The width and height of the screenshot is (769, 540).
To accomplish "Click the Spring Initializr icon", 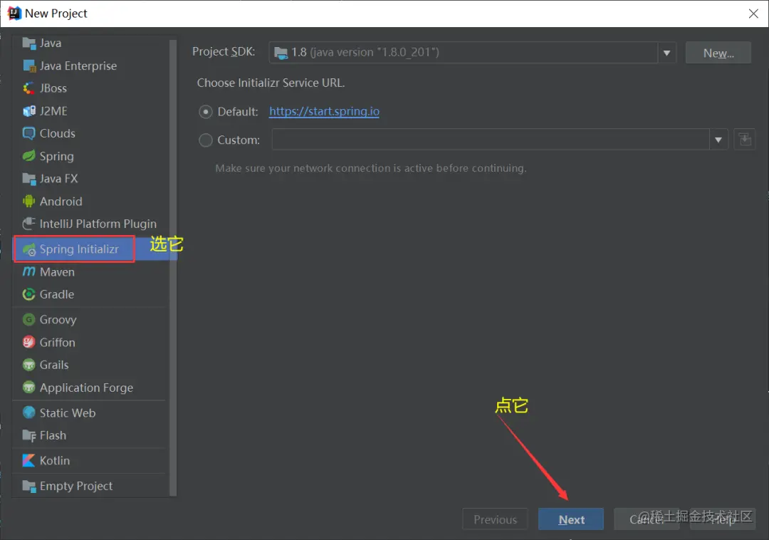I will click(29, 249).
